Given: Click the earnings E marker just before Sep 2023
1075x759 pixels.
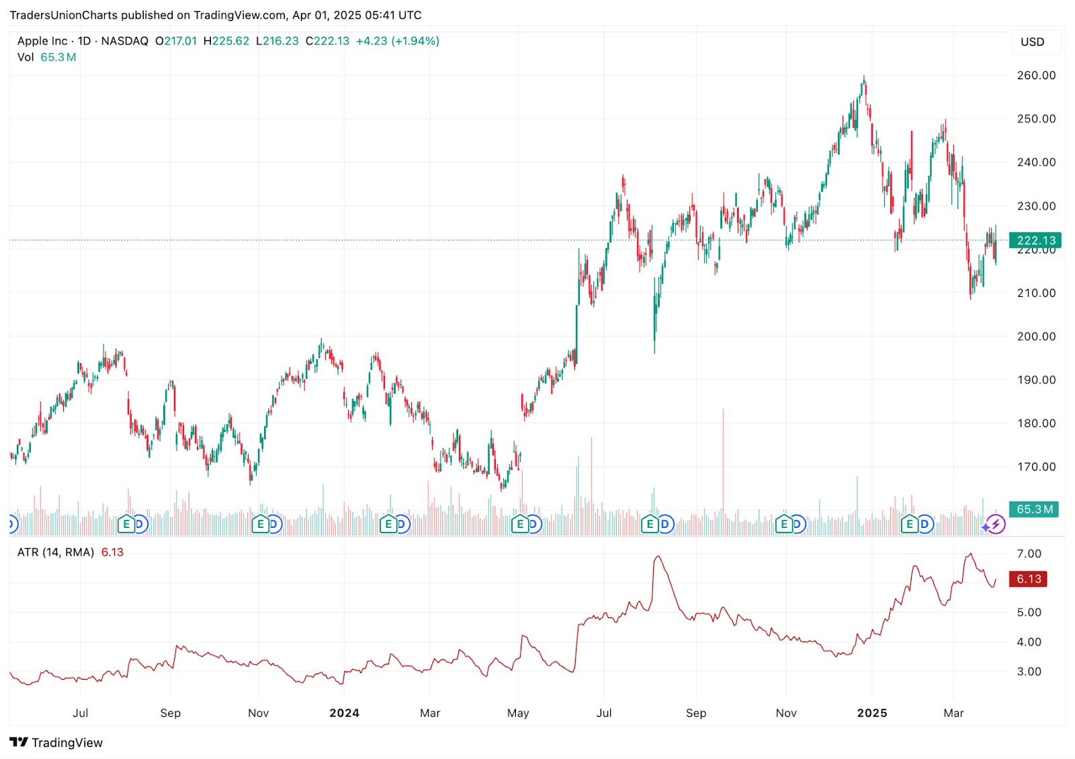Looking at the screenshot, I should [x=126, y=524].
